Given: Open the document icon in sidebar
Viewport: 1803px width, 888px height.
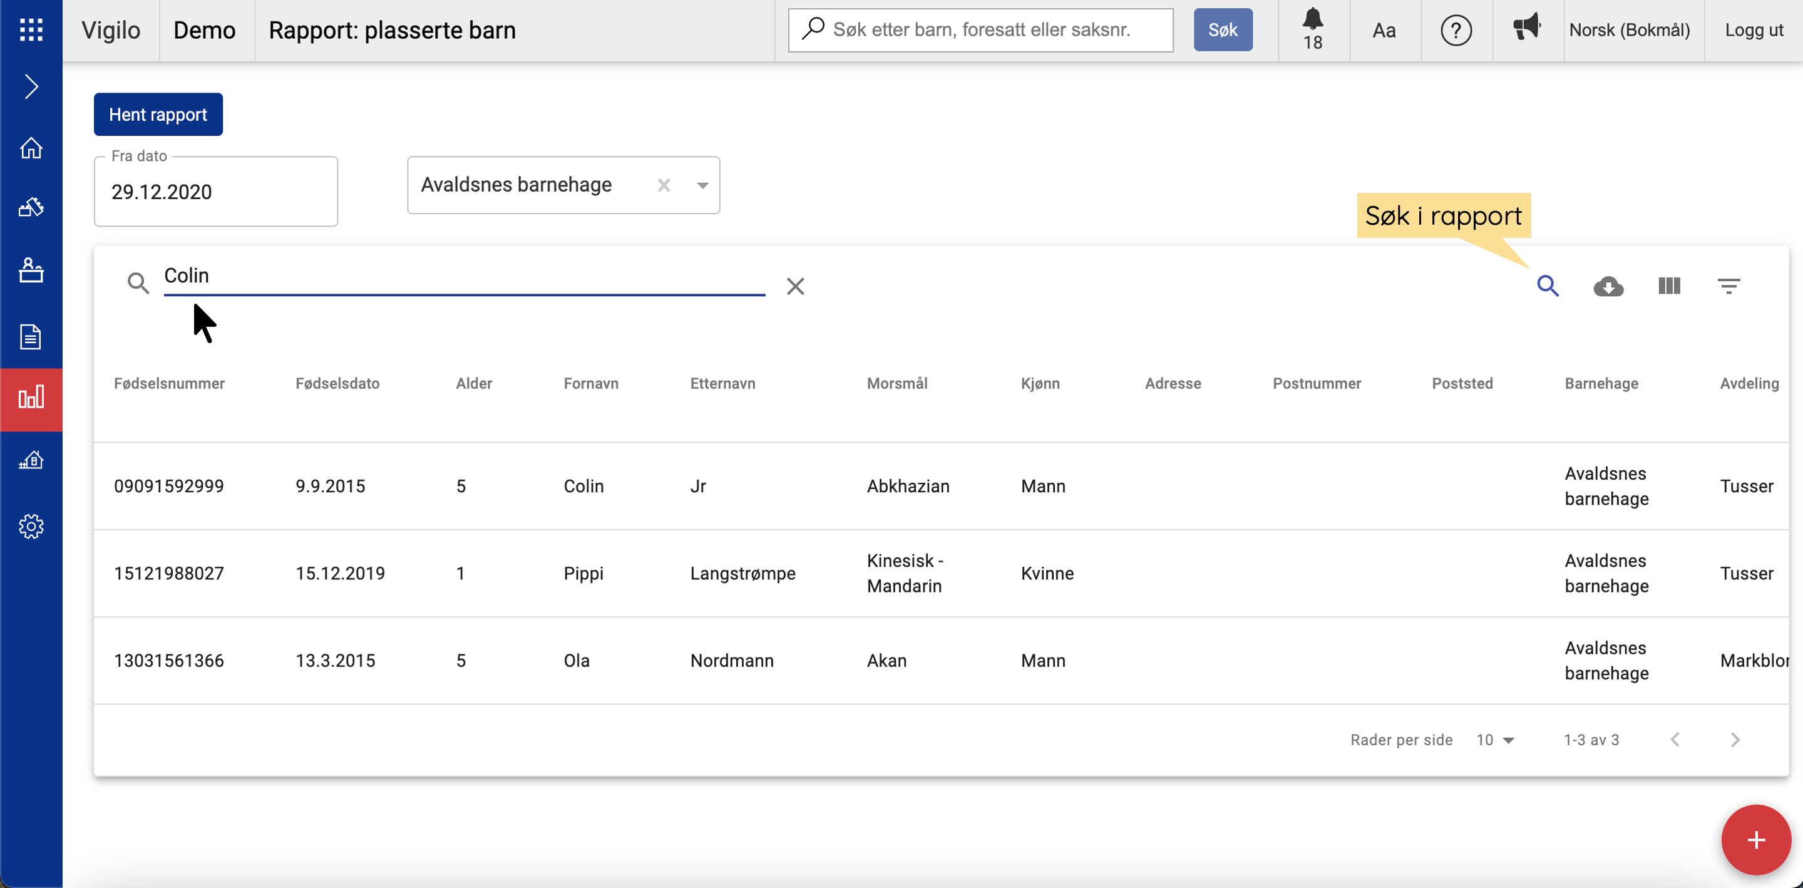Looking at the screenshot, I should (x=31, y=337).
